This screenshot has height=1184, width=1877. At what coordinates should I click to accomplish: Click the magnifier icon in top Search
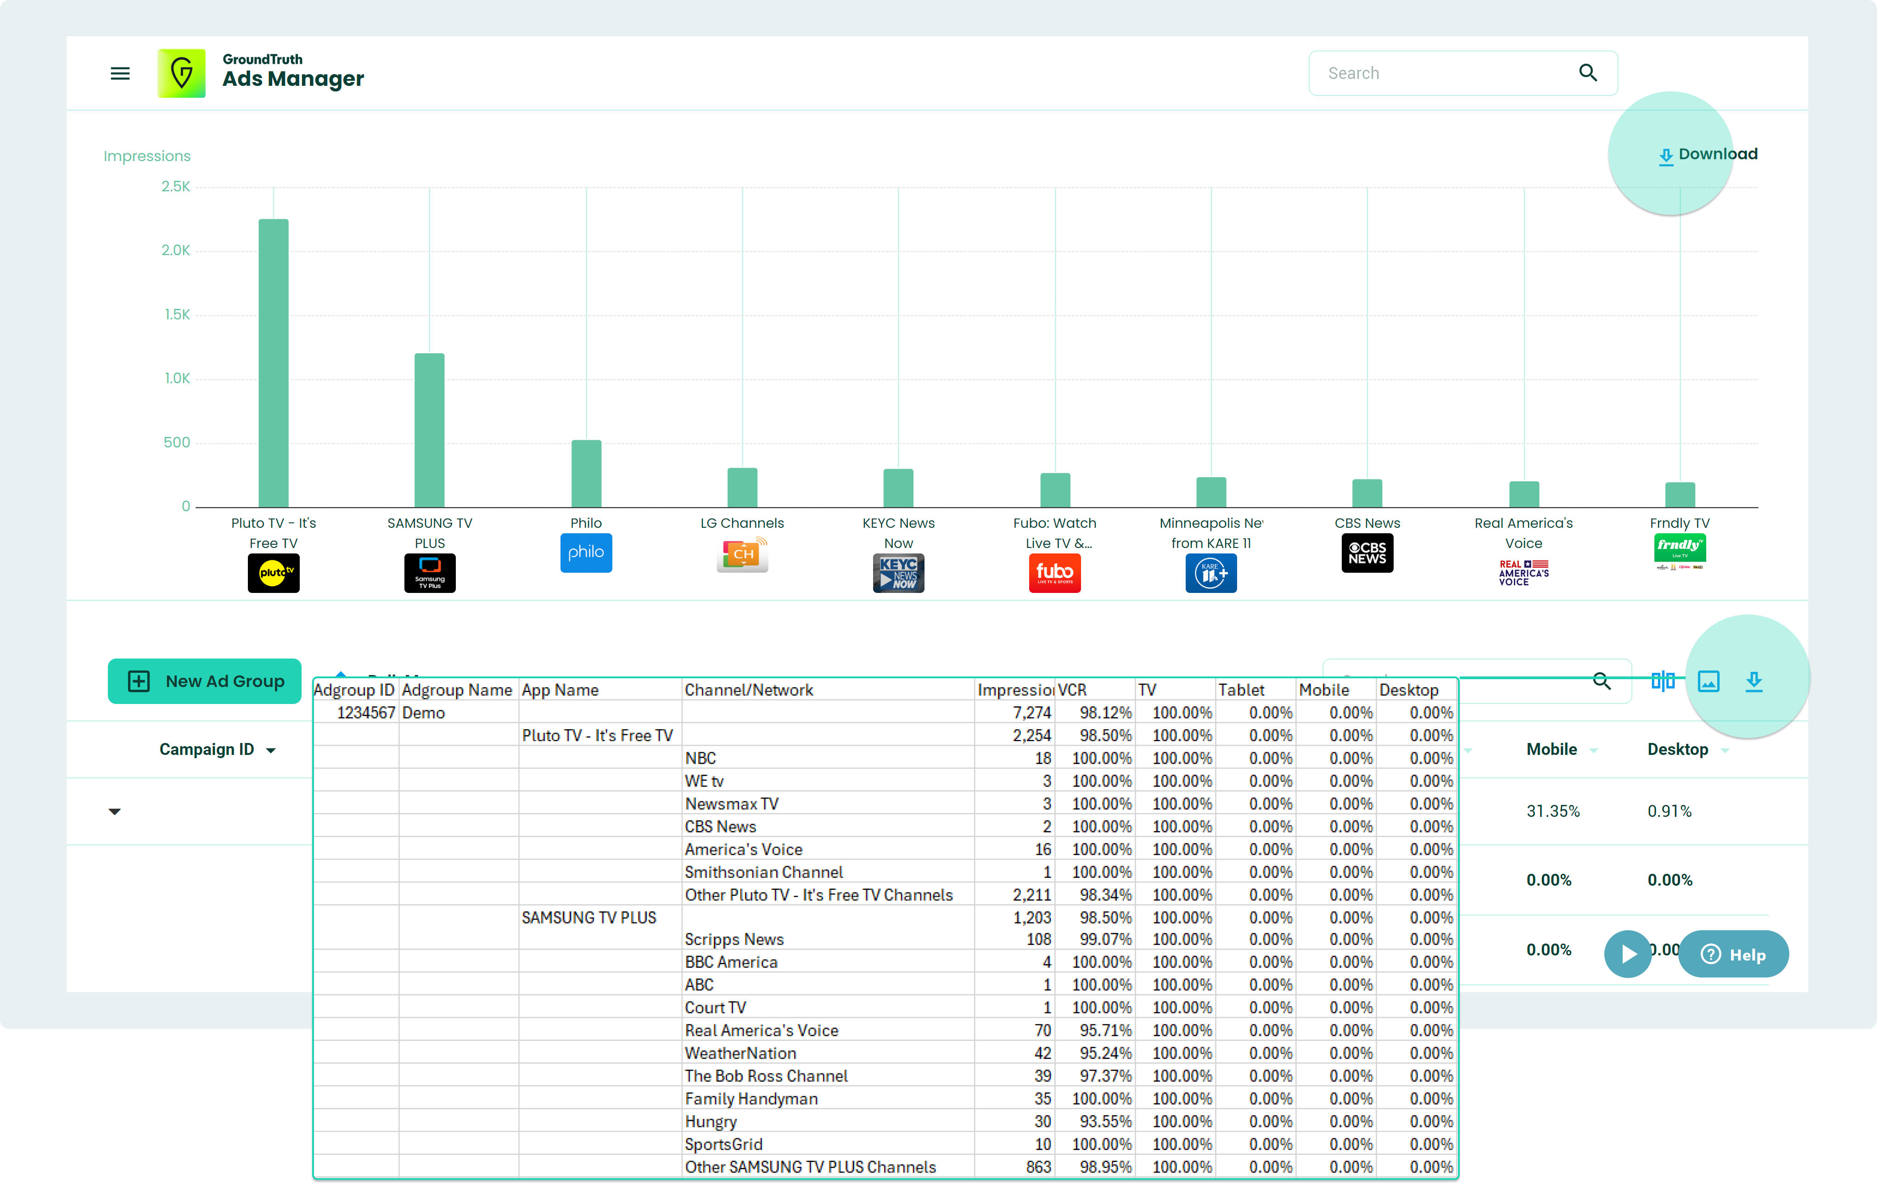(1588, 73)
